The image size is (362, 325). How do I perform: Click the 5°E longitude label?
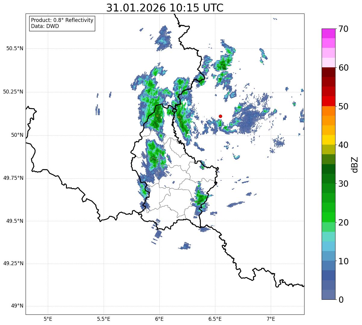tap(48, 319)
